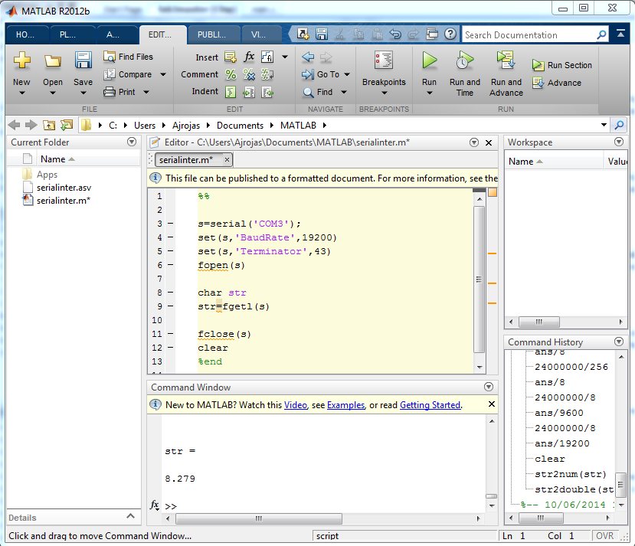Click the Run and Advance icon
Image resolution: width=635 pixels, height=546 pixels.
(x=506, y=60)
